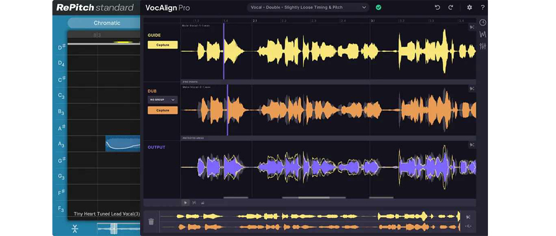Click the RePitch standard title
This screenshot has width=556, height=236.
95,8
